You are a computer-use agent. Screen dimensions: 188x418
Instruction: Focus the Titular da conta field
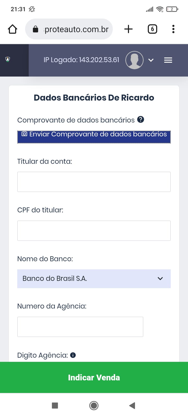point(94,182)
